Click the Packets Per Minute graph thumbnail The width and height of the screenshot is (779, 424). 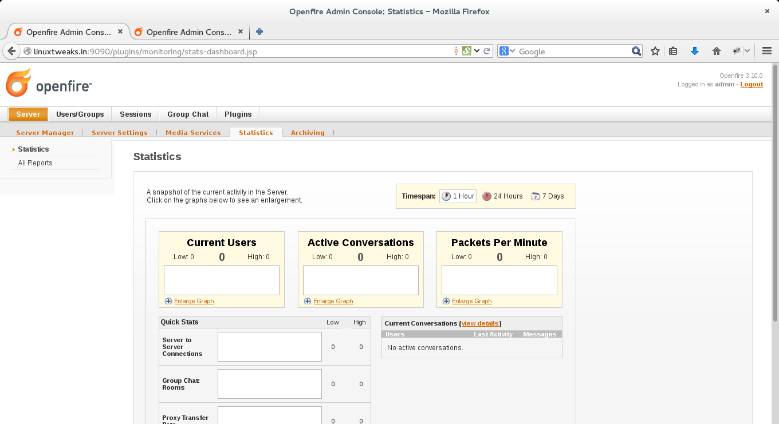[499, 280]
